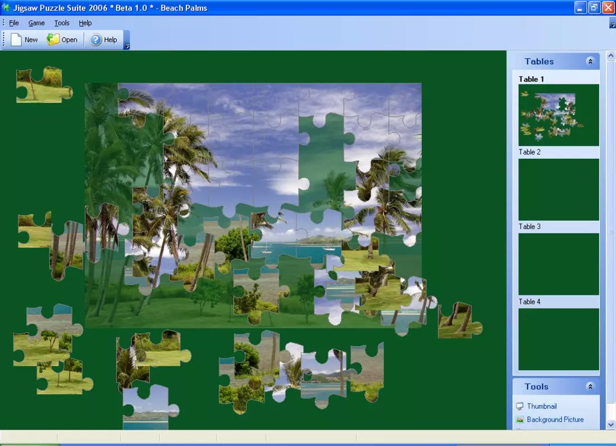Viewport: 616px width, 446px height.
Task: Collapse the Tables panel with chevron
Action: 590,61
